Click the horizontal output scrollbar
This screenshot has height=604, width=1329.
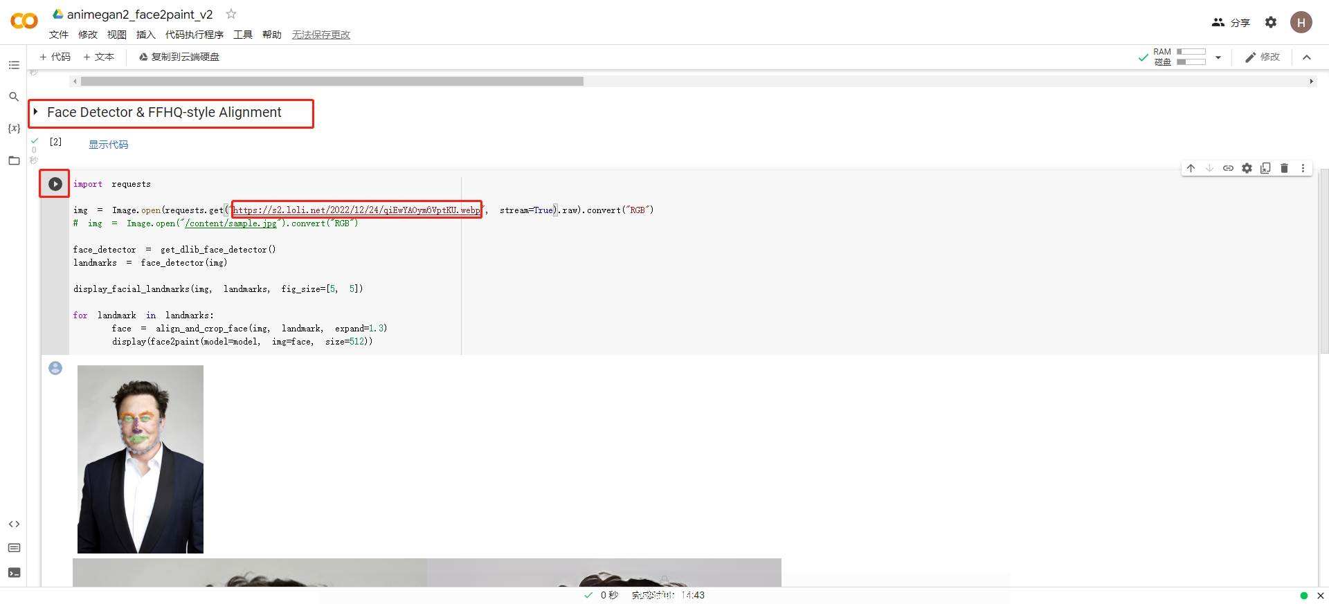(x=332, y=82)
